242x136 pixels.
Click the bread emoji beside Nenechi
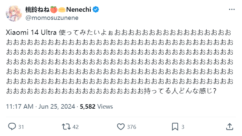point(62,10)
